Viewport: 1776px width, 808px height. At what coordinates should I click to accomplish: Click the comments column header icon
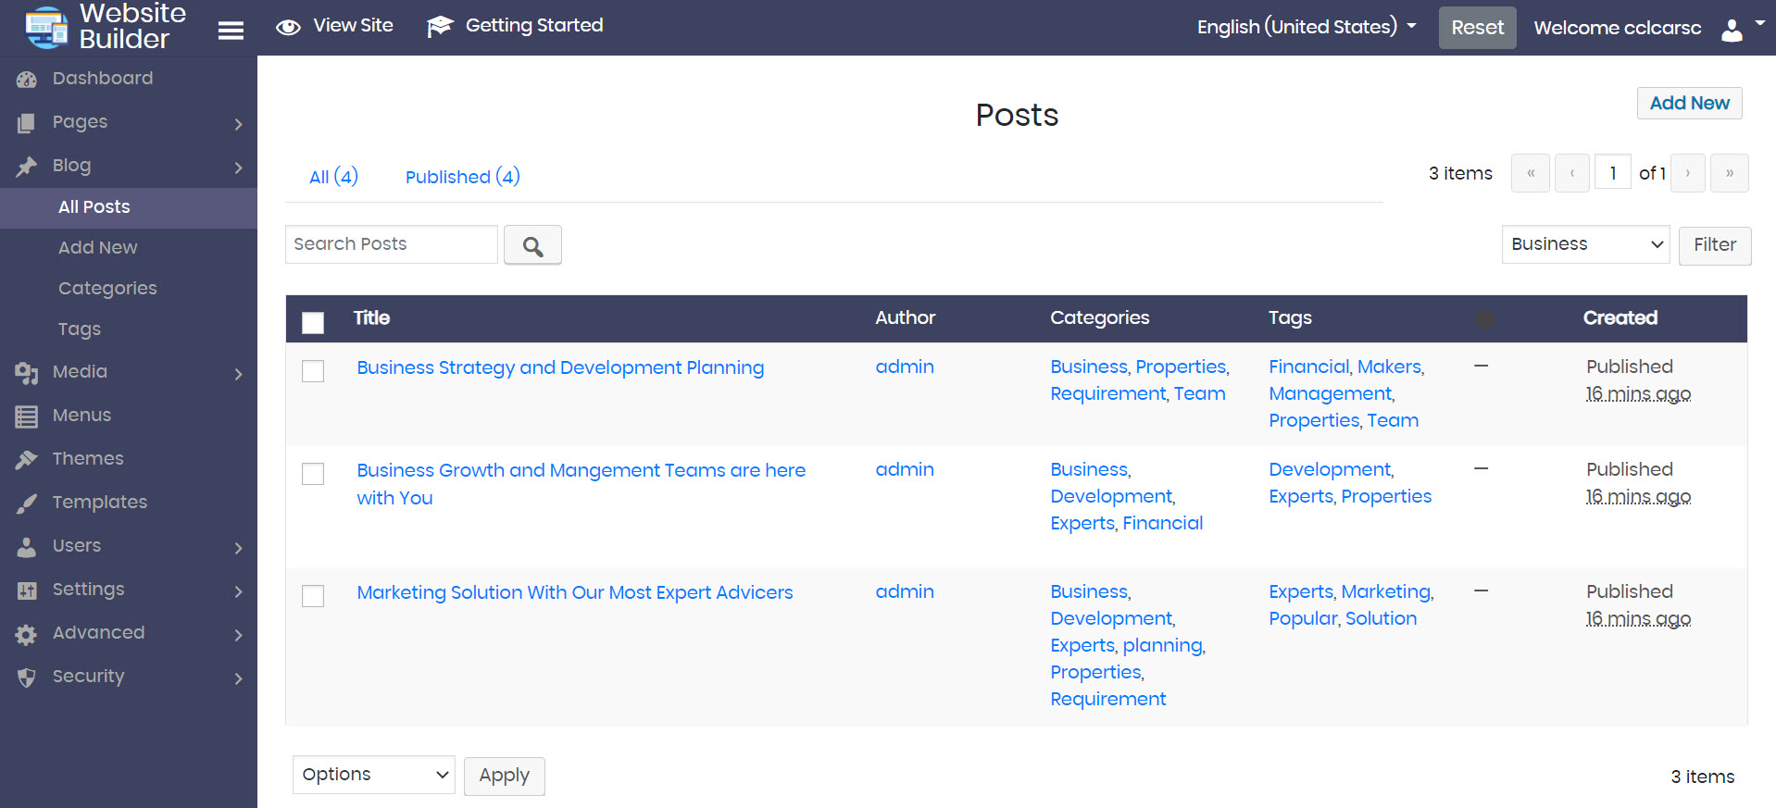click(1483, 319)
